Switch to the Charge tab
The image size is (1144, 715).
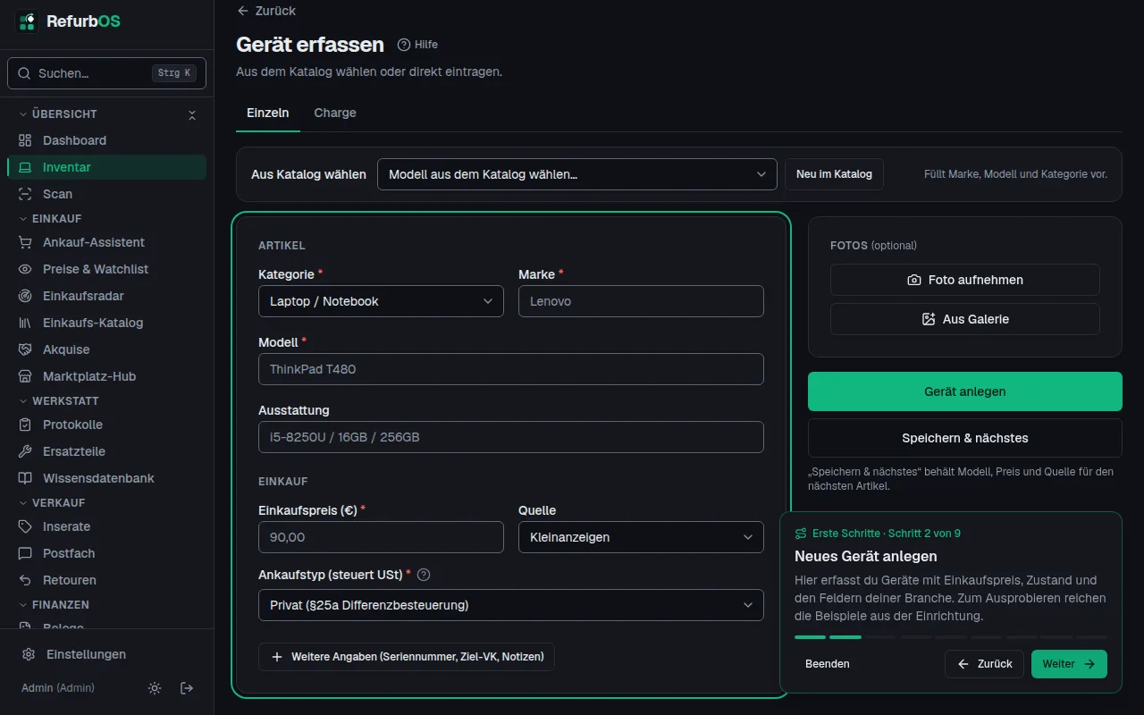coord(335,113)
